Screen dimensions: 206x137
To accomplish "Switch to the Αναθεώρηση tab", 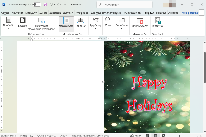I will (132, 13).
